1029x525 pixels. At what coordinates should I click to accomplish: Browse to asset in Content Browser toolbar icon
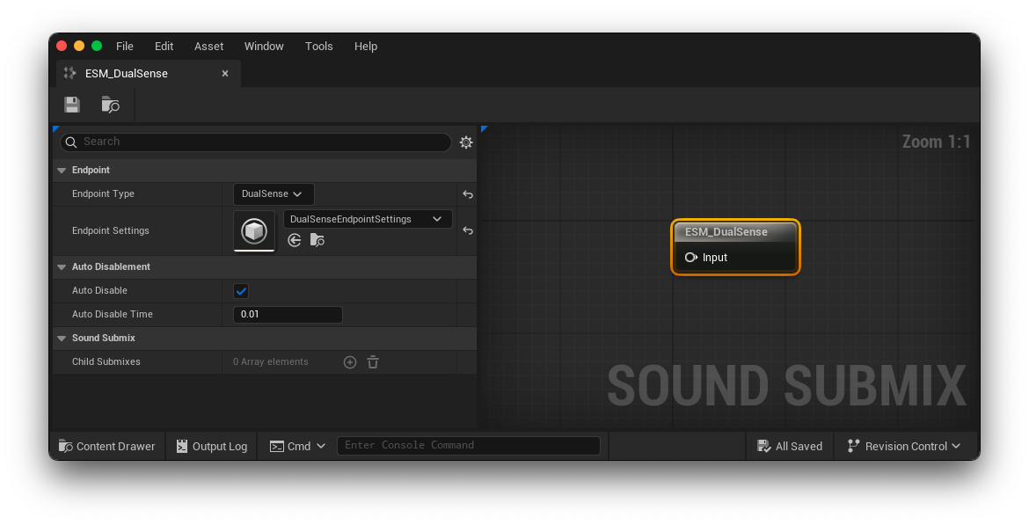pos(110,105)
